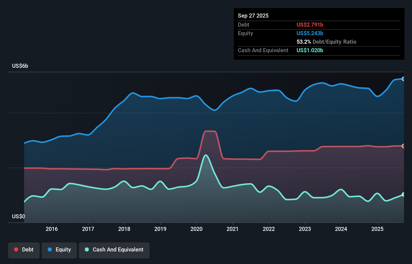
Task: Click the 2024 x-axis label
Action: 341,229
